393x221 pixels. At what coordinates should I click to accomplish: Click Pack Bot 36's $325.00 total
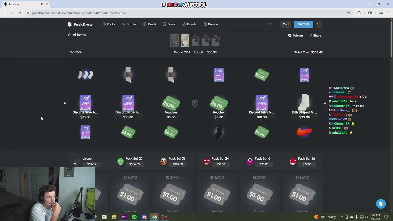point(177,164)
